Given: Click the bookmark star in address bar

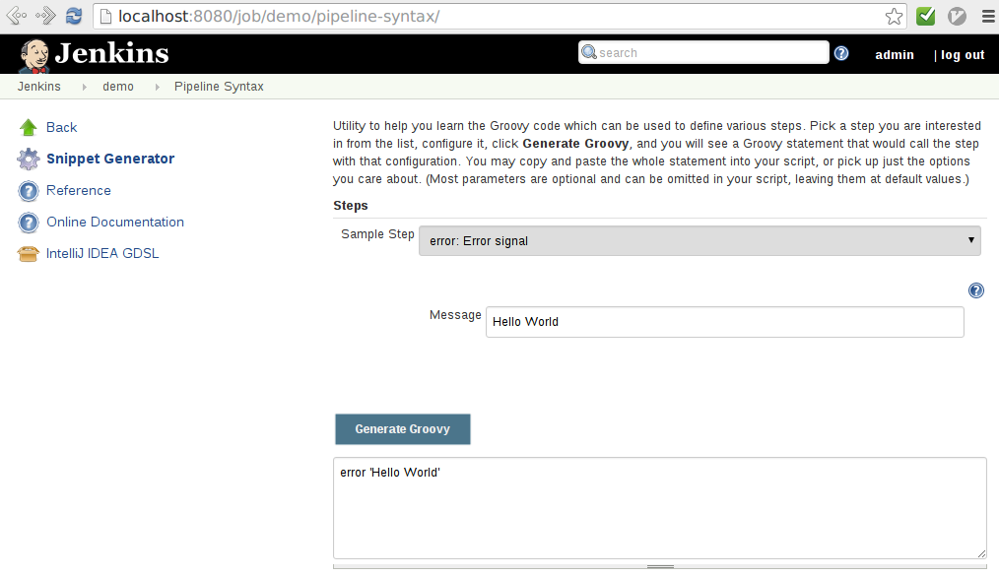Looking at the screenshot, I should 894,16.
